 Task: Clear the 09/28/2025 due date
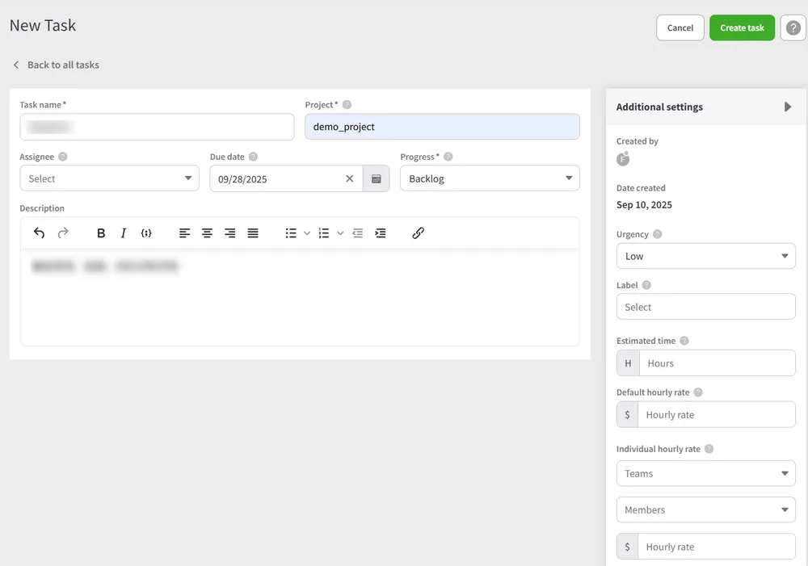pyautogui.click(x=349, y=178)
